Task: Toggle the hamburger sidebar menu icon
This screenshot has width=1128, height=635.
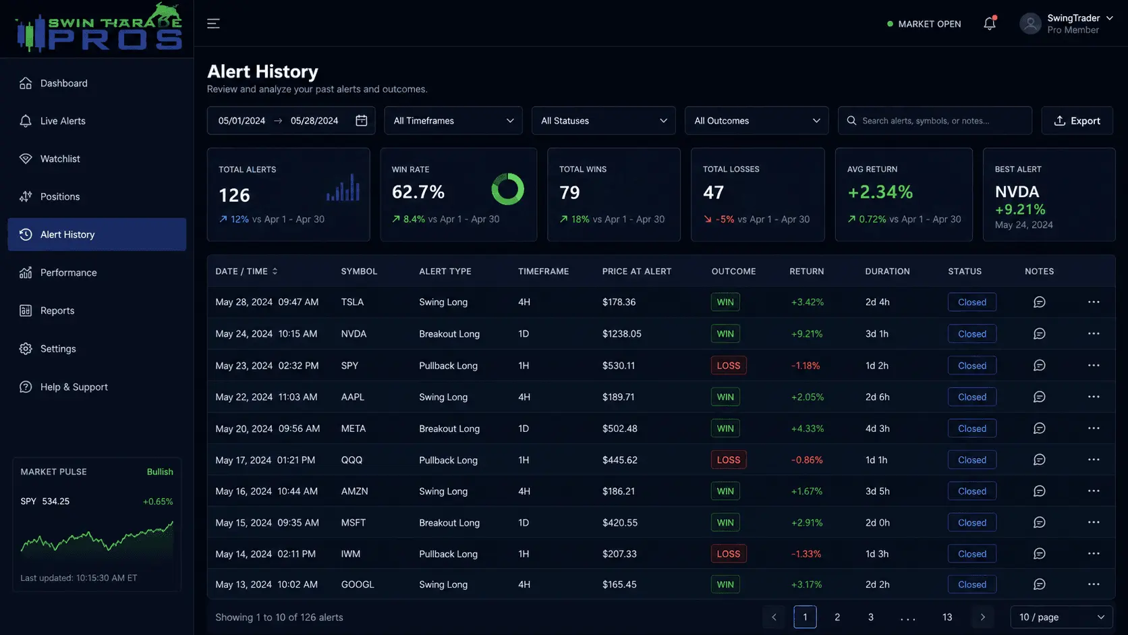Action: (213, 24)
